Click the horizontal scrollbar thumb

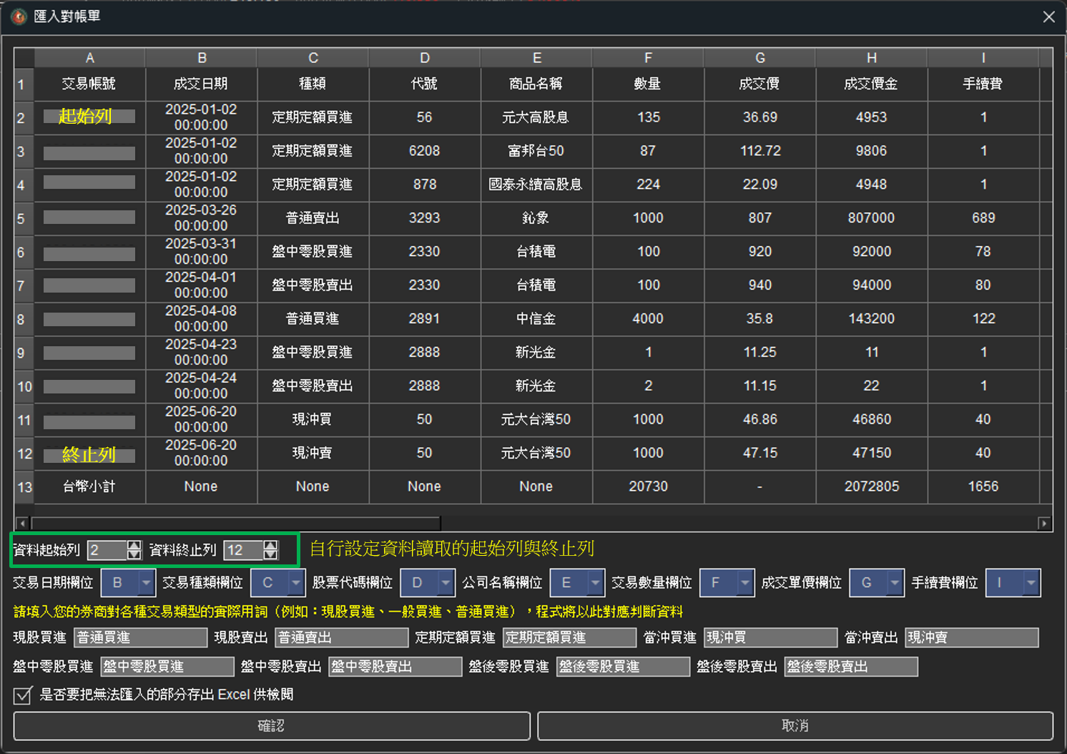point(236,524)
